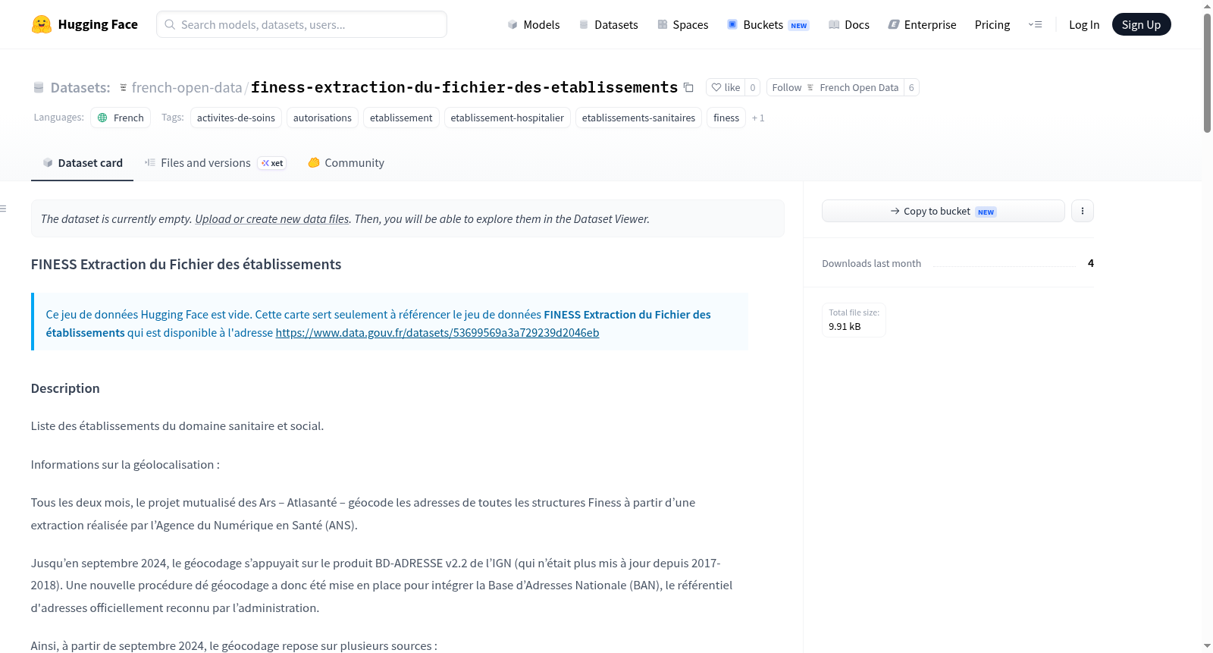Go to Pricing page
This screenshot has height=653, width=1213.
tap(992, 24)
